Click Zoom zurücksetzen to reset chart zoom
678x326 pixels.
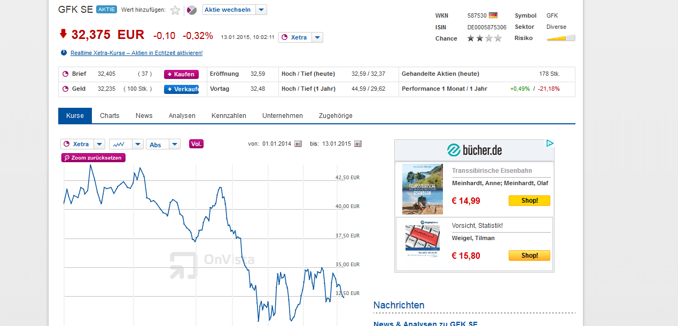pos(93,158)
